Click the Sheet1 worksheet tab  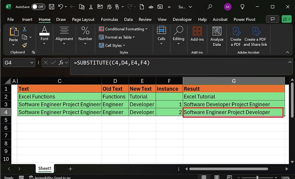[x=45, y=168]
